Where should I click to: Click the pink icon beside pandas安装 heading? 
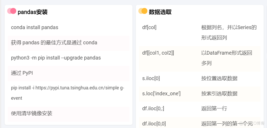tap(12, 11)
